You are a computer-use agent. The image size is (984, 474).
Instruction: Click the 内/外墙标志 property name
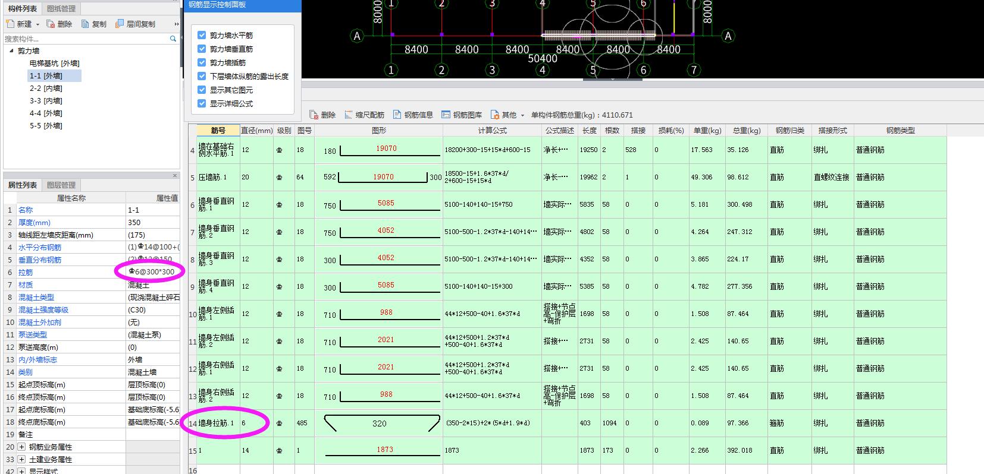tap(38, 360)
